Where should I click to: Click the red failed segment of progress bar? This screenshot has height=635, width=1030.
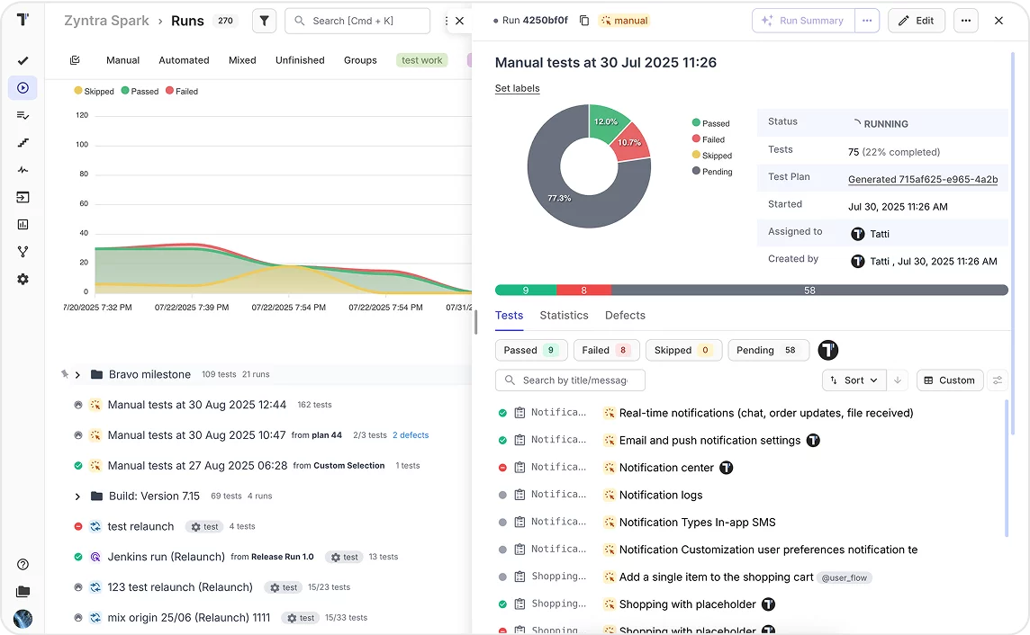pos(583,291)
